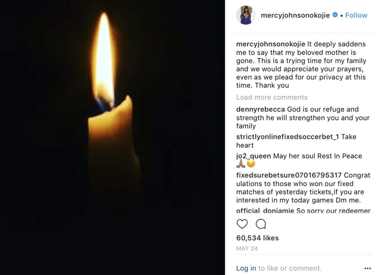Open the three-dots more options menu

[x=367, y=268]
